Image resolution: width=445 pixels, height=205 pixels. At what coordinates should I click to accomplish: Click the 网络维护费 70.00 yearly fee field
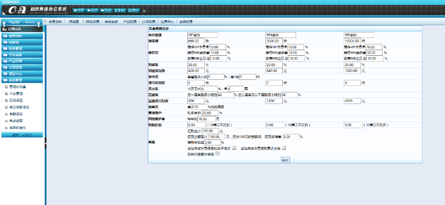tap(206, 119)
